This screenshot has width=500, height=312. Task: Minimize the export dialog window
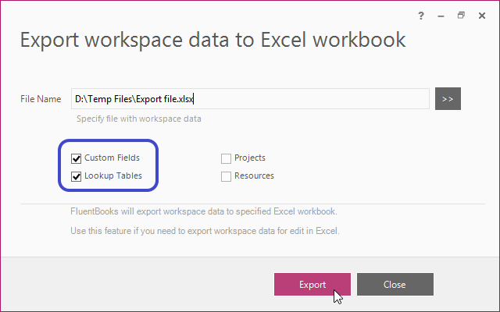441,16
